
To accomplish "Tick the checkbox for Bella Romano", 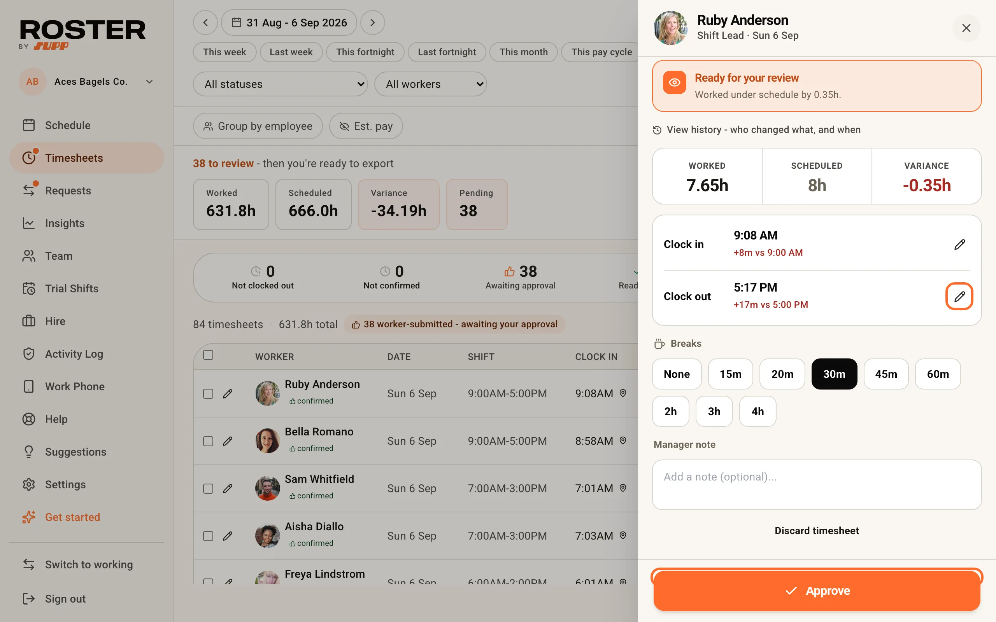I will [x=208, y=441].
